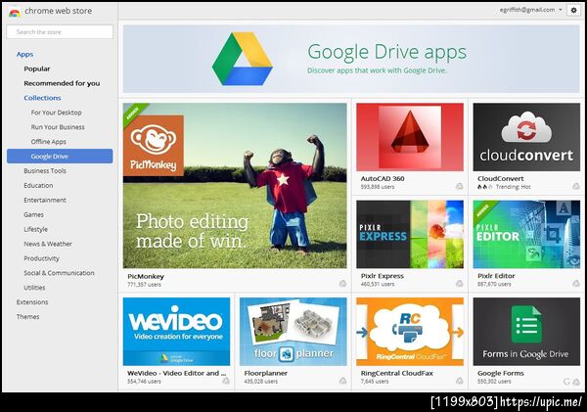The height and width of the screenshot is (412, 587).
Task: Open the Popular apps list
Action: click(37, 69)
